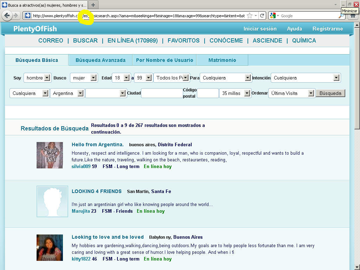Click the Home icon in browser toolbar

[353, 16]
